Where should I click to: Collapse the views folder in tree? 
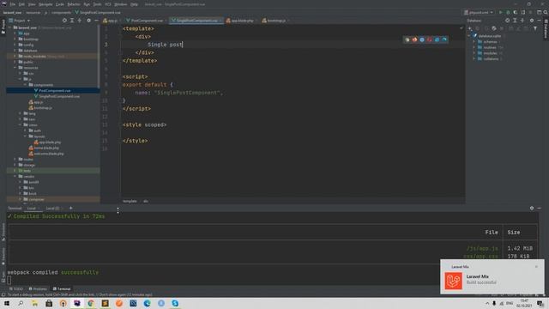21,124
